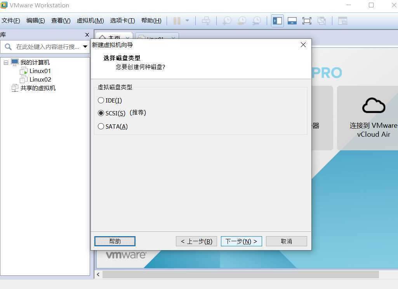Click the shared virtual machines icon
398x289 pixels.
click(15, 88)
